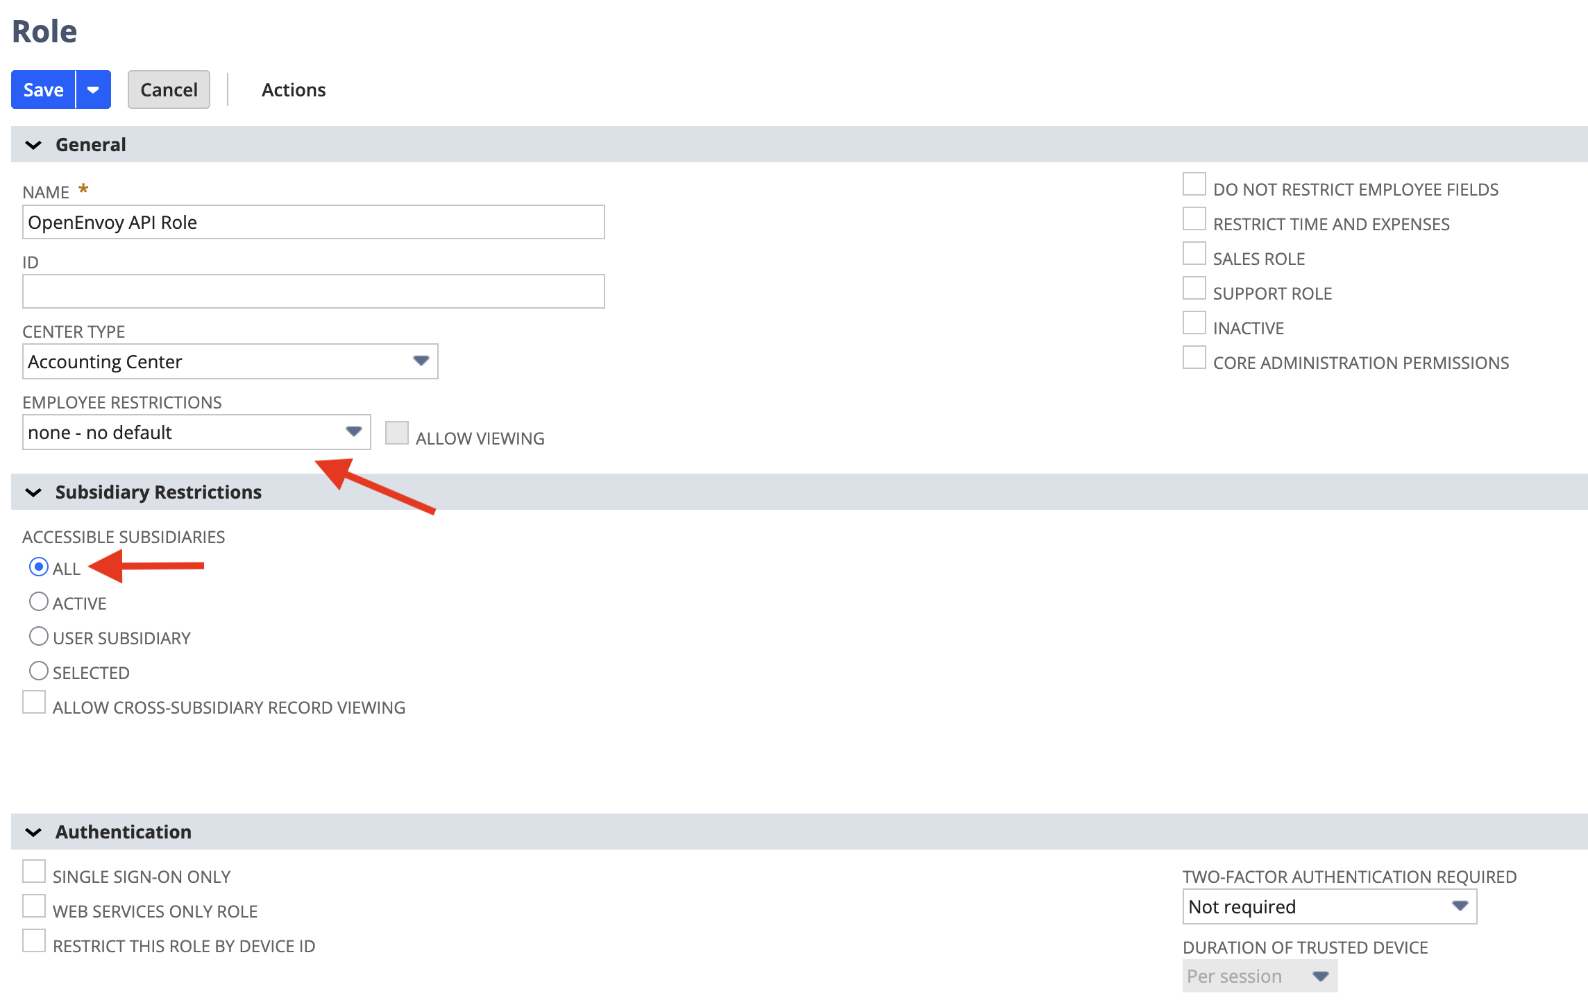The height and width of the screenshot is (1007, 1588).
Task: Enable Core Administration Permissions checkbox
Action: [1194, 358]
